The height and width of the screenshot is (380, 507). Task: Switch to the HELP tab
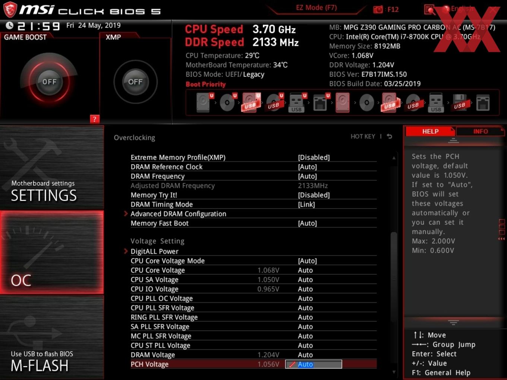click(430, 131)
